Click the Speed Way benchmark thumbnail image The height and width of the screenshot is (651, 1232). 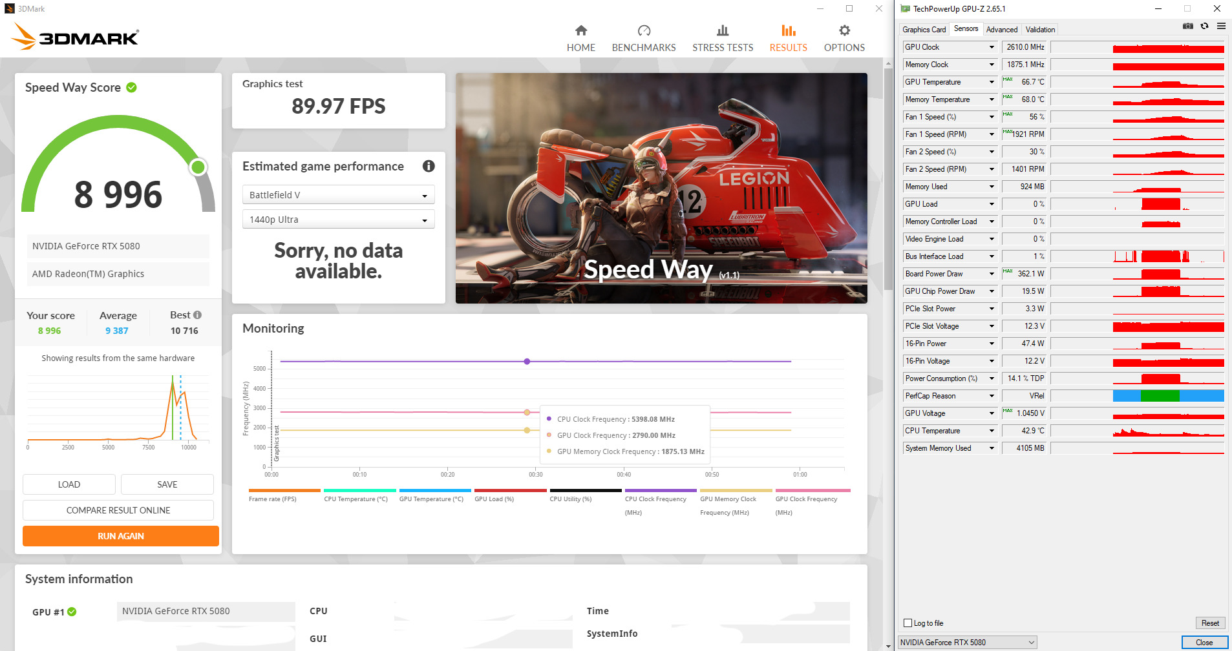pos(661,188)
